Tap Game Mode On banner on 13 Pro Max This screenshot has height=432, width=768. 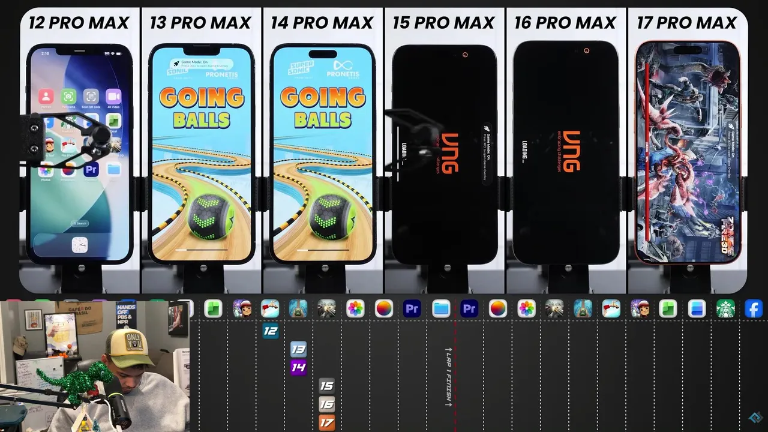click(x=201, y=65)
